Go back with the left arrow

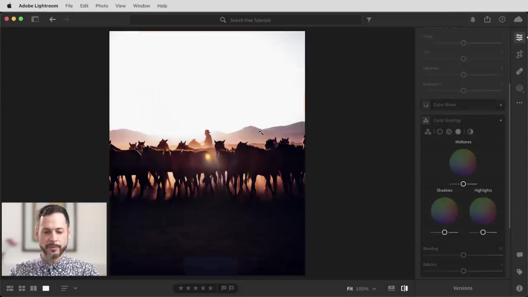coord(52,19)
